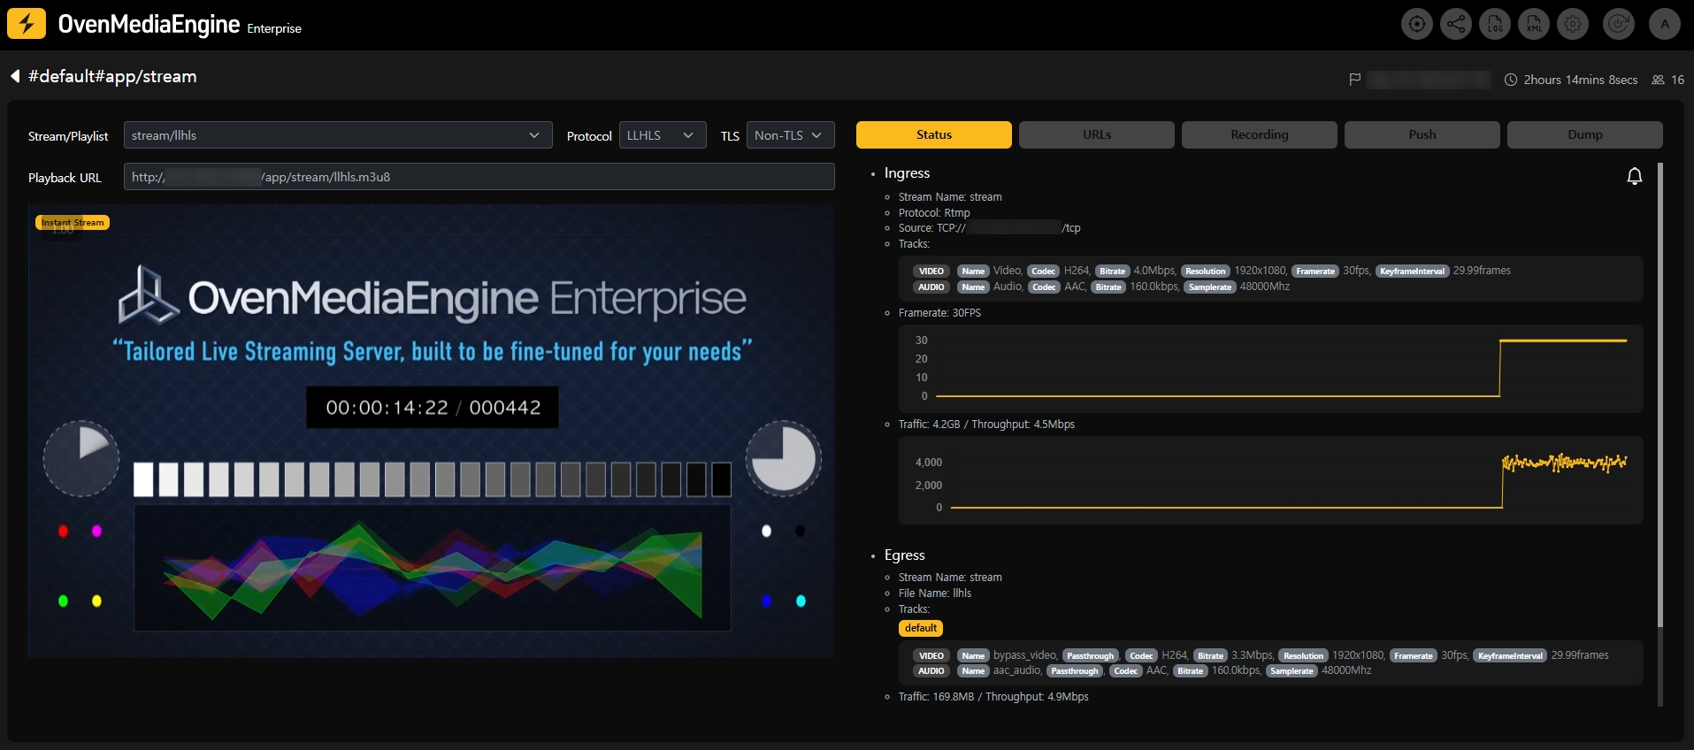Open the Dump tab
1694x750 pixels.
1585,134
